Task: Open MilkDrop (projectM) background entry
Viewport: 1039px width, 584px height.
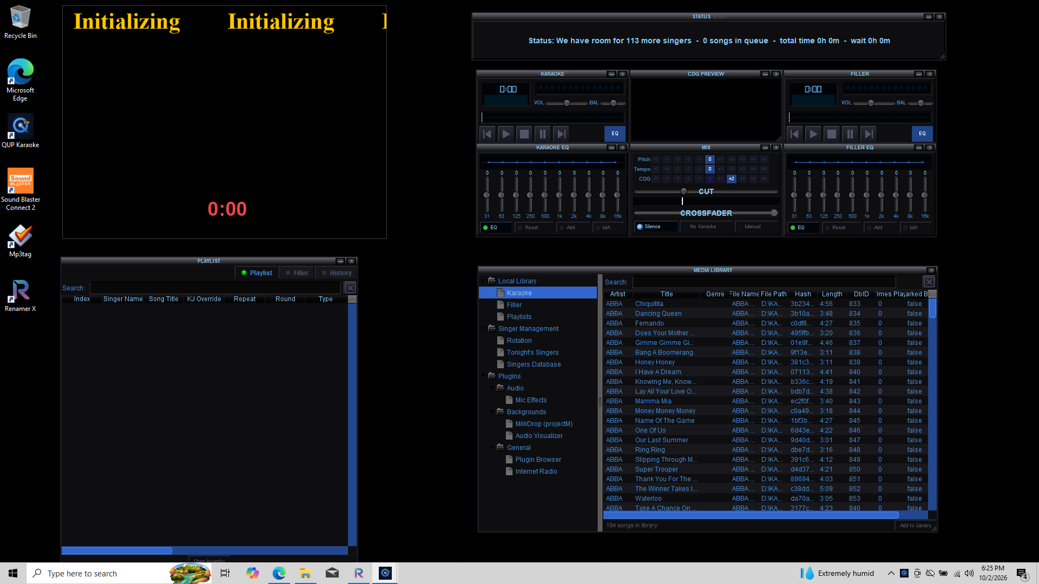Action: pos(544,424)
